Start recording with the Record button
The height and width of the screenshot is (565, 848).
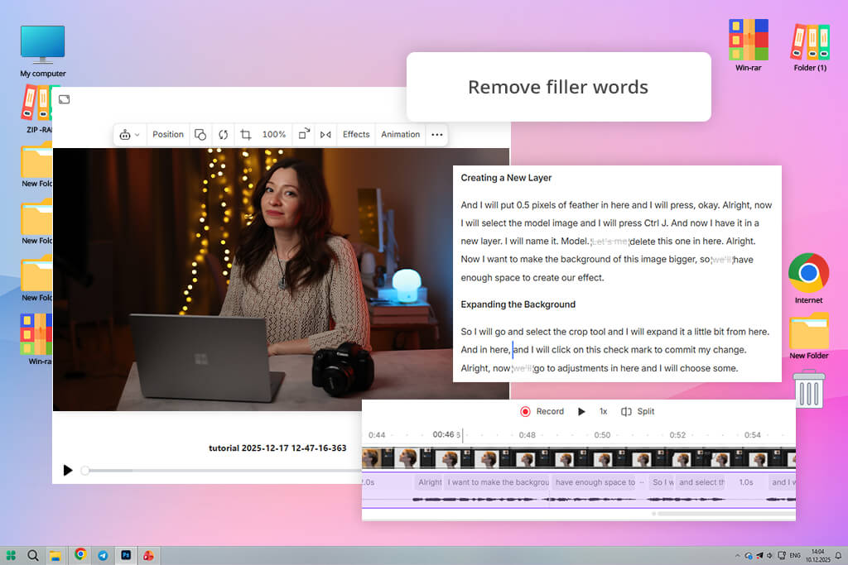(x=542, y=412)
